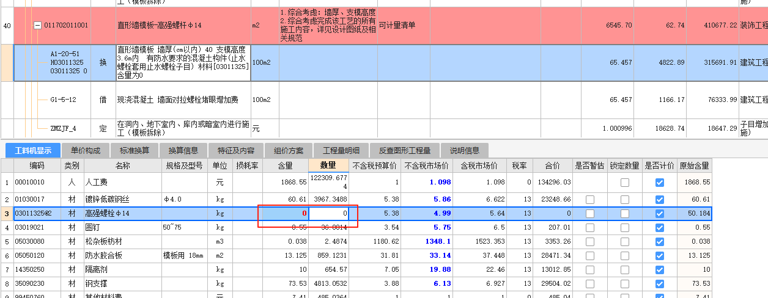The width and height of the screenshot is (768, 298).
Task: Select the 防水胶合板 name cell
Action: (x=122, y=255)
